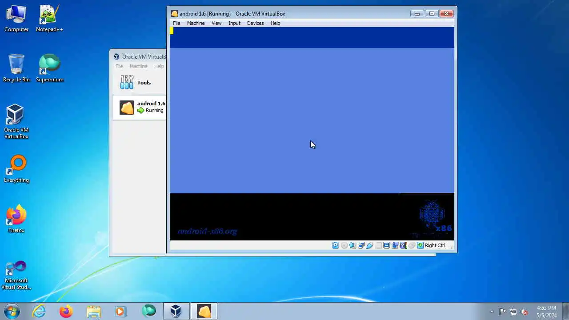Screen dimensions: 569x320
Task: Maximize the android 1.6 VM window
Action: (x=432, y=14)
